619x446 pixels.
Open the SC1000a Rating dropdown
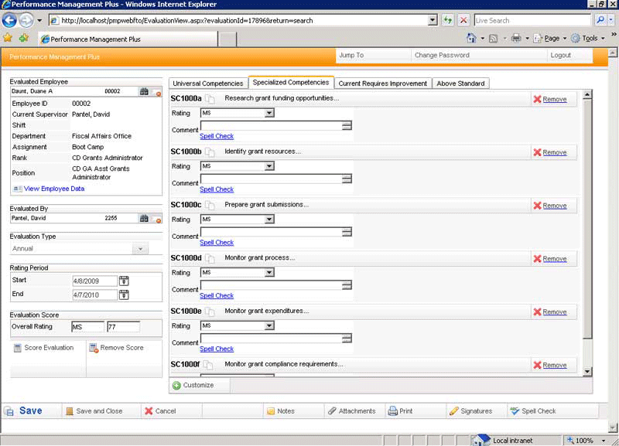269,113
